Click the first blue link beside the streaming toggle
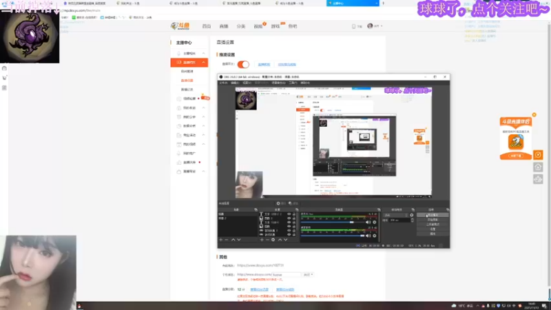This screenshot has height=310, width=551. click(x=264, y=64)
